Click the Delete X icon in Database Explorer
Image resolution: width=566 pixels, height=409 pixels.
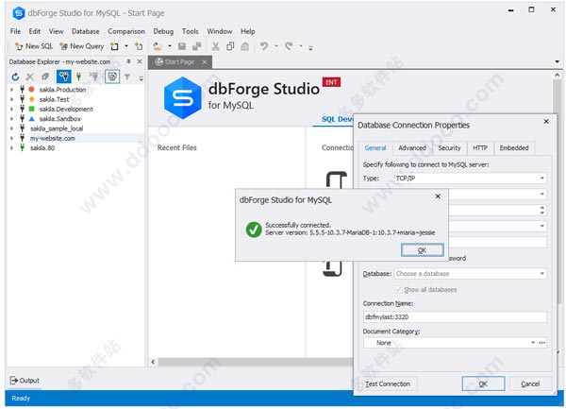[30, 77]
